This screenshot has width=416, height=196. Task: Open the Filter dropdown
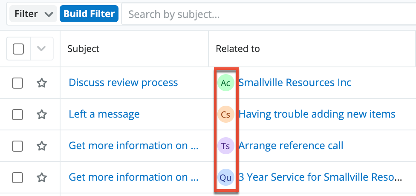(x=33, y=14)
